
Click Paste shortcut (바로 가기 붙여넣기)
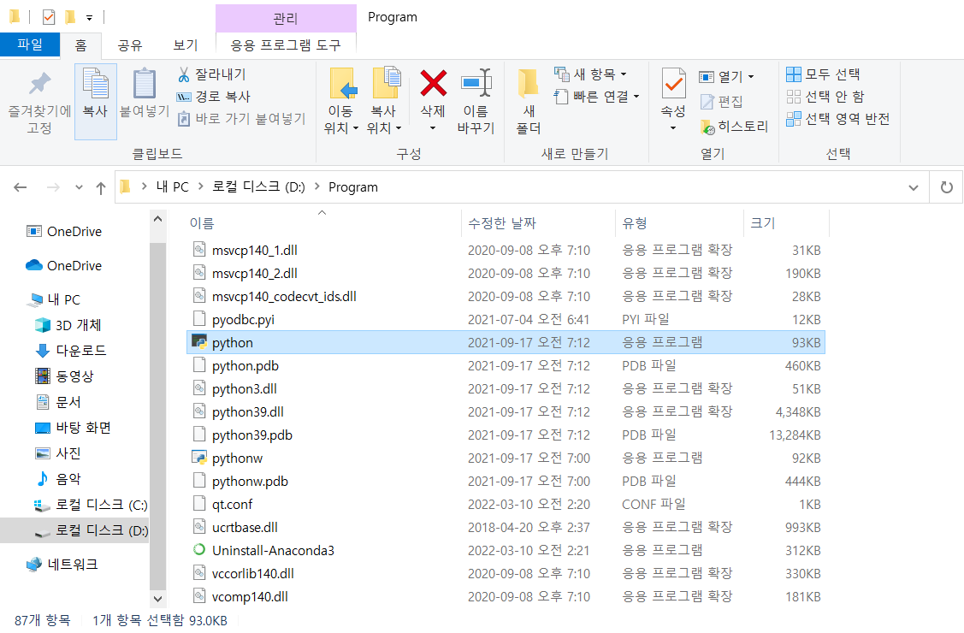tap(241, 119)
